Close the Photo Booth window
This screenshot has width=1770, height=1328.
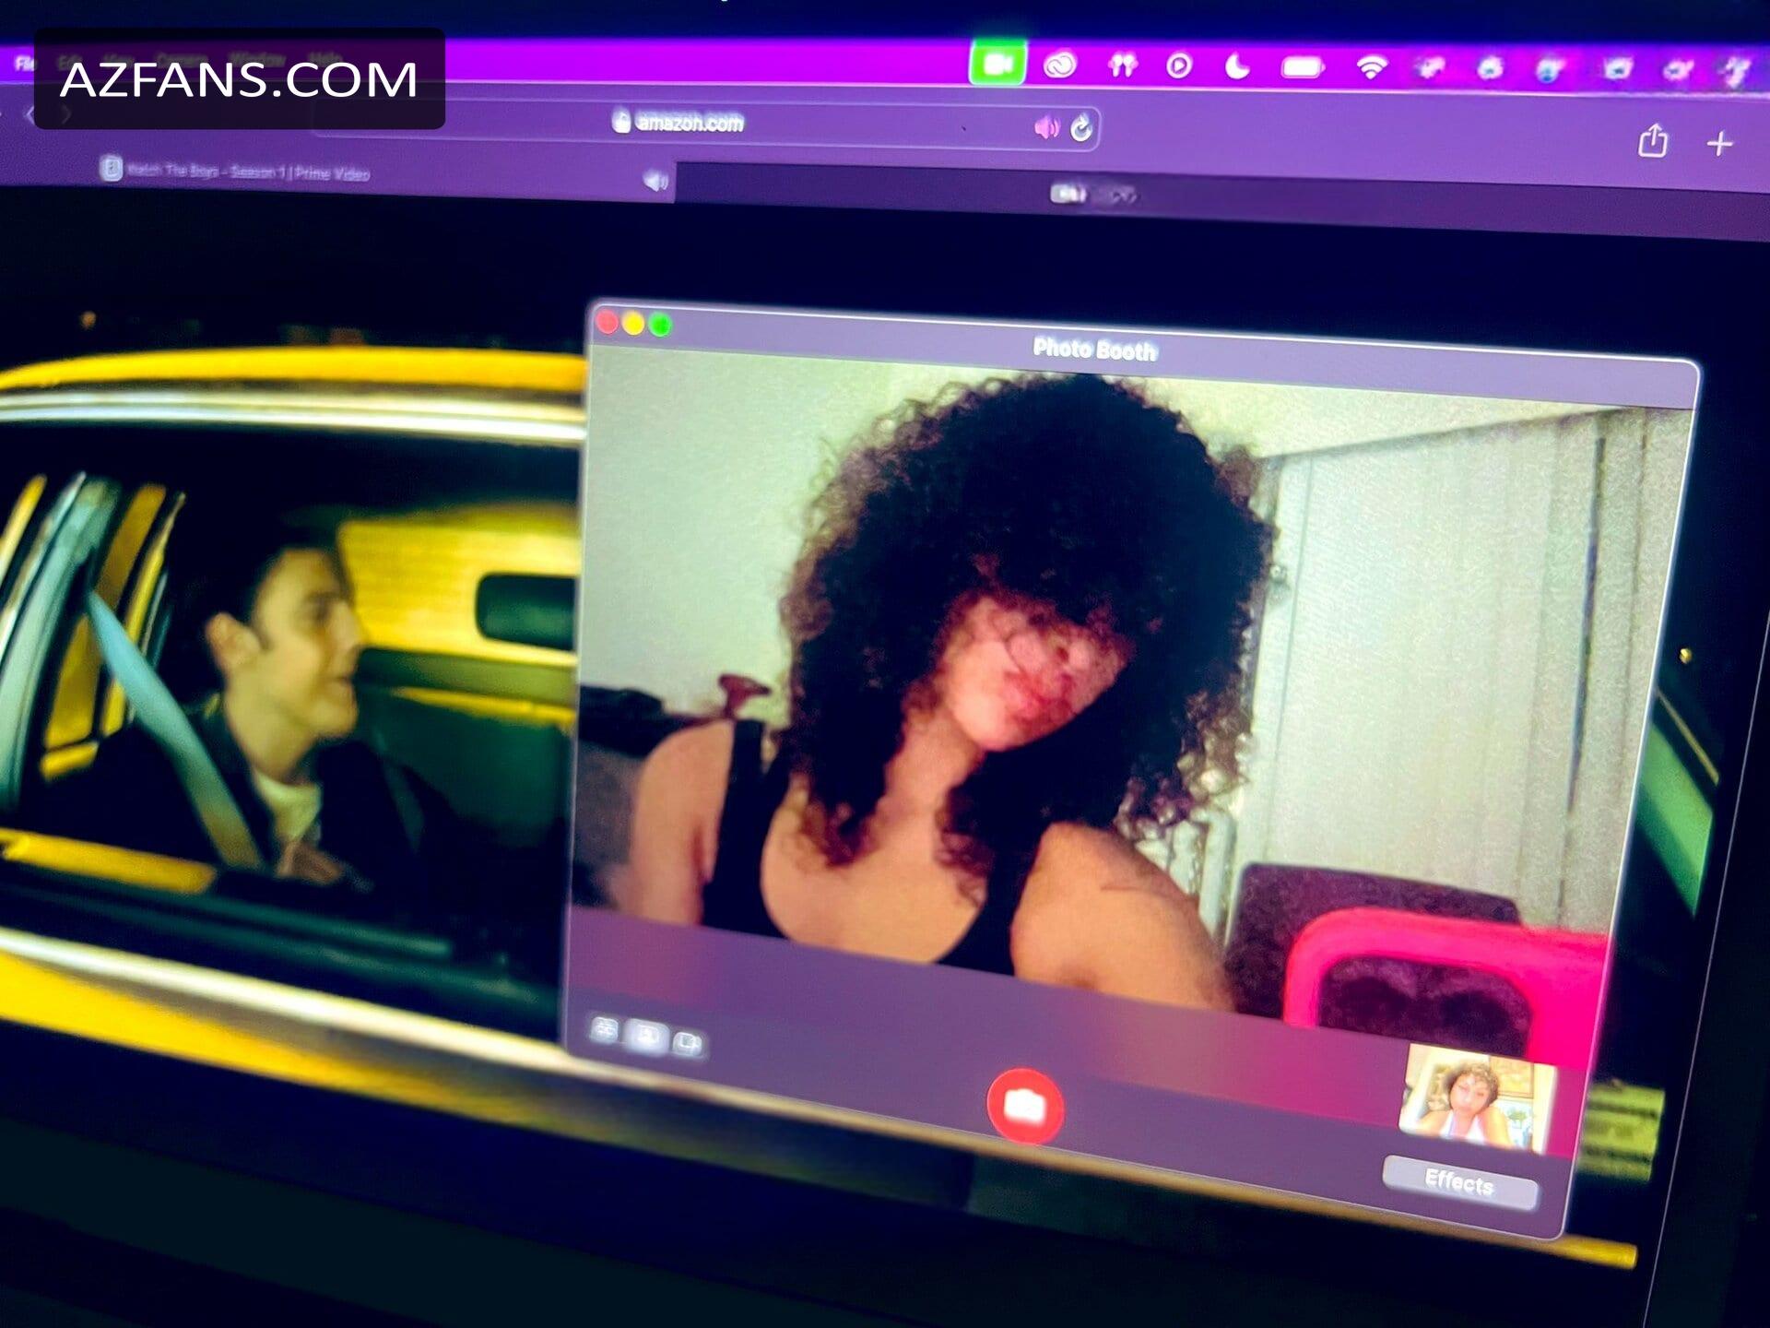pyautogui.click(x=608, y=321)
